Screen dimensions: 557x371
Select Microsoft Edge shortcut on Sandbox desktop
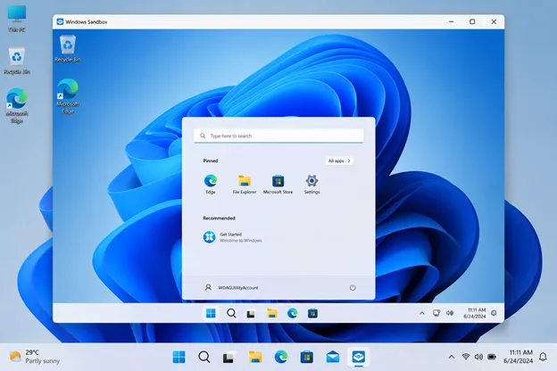click(x=68, y=96)
